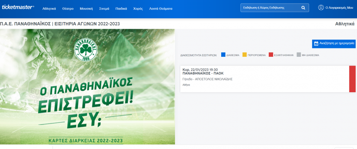Click the Ο Παναθηναϊκός Επιστρέφει banner image
The image size is (357, 149).
point(87,87)
